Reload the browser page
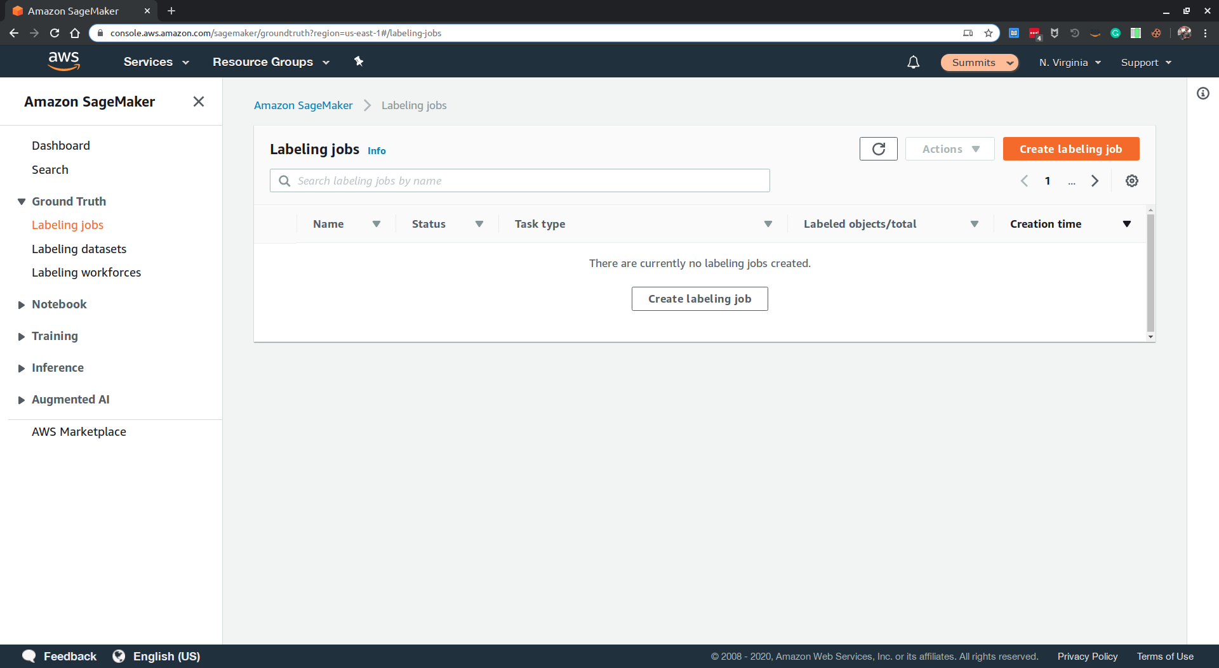 click(55, 33)
